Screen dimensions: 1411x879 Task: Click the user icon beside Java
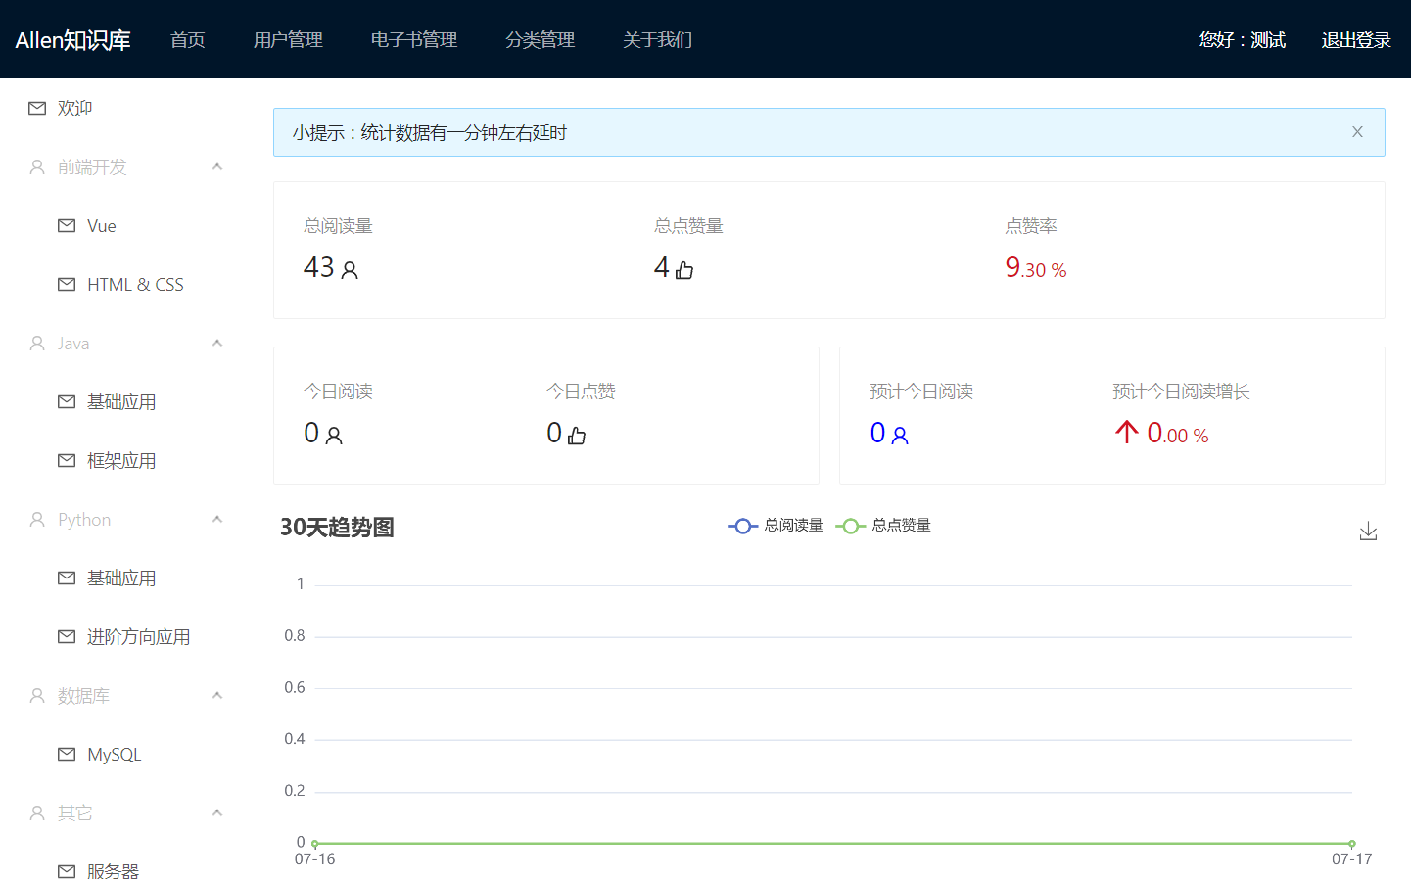pyautogui.click(x=37, y=344)
